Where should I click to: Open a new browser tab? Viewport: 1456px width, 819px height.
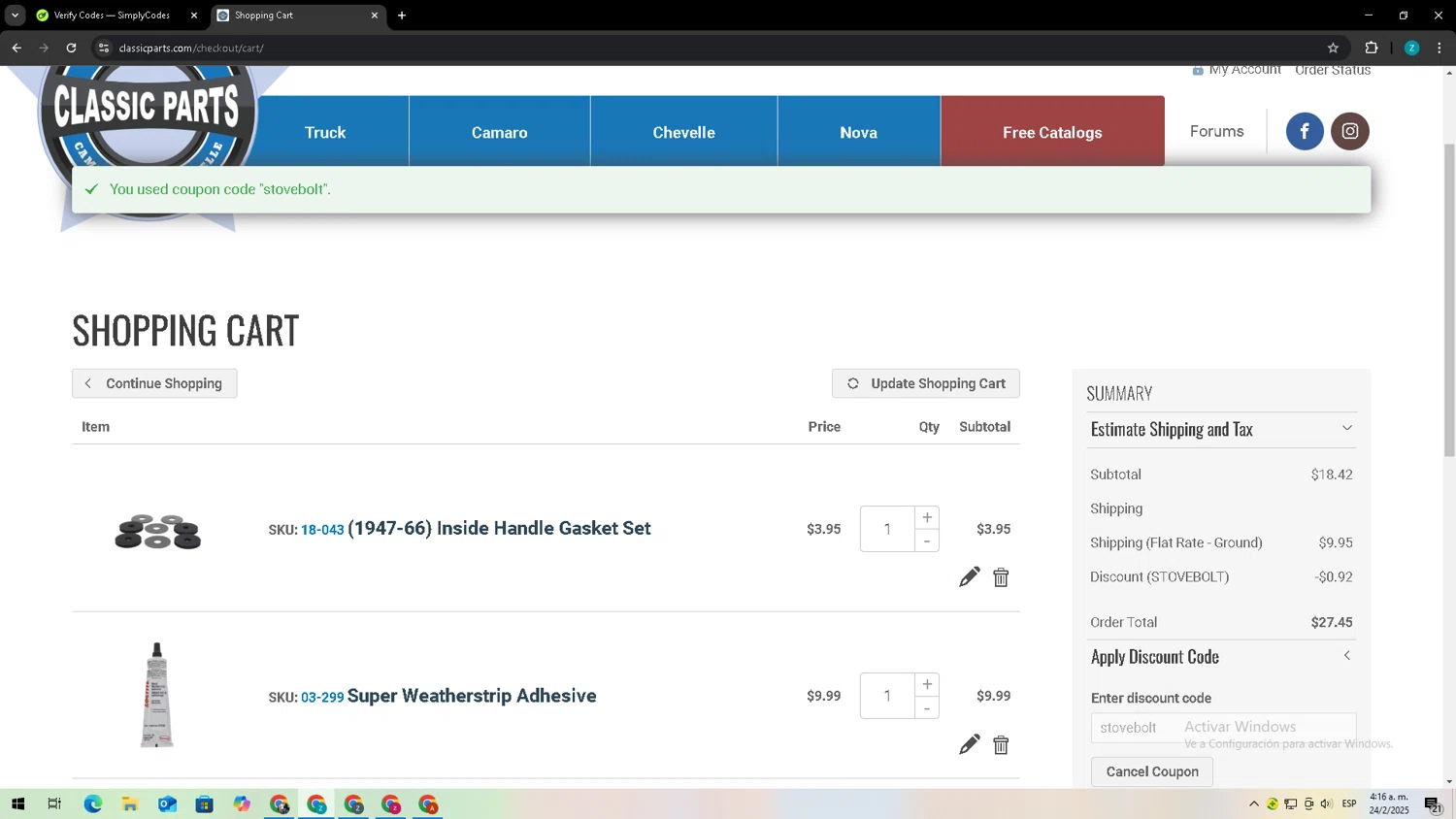[402, 16]
